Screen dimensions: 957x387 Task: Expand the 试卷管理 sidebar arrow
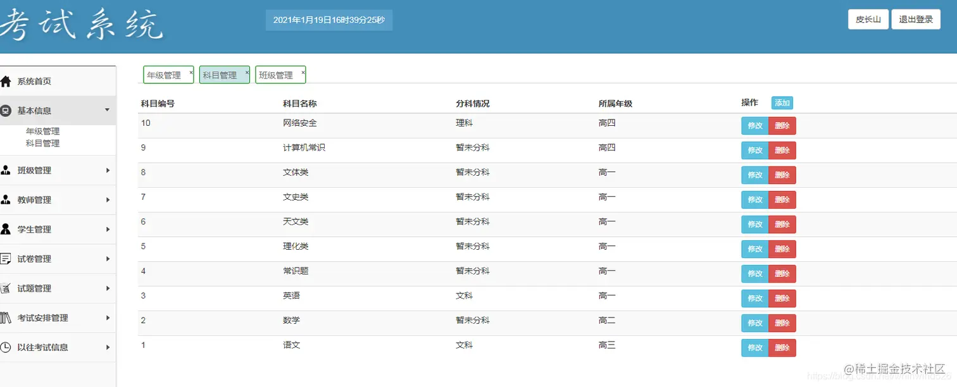(108, 259)
